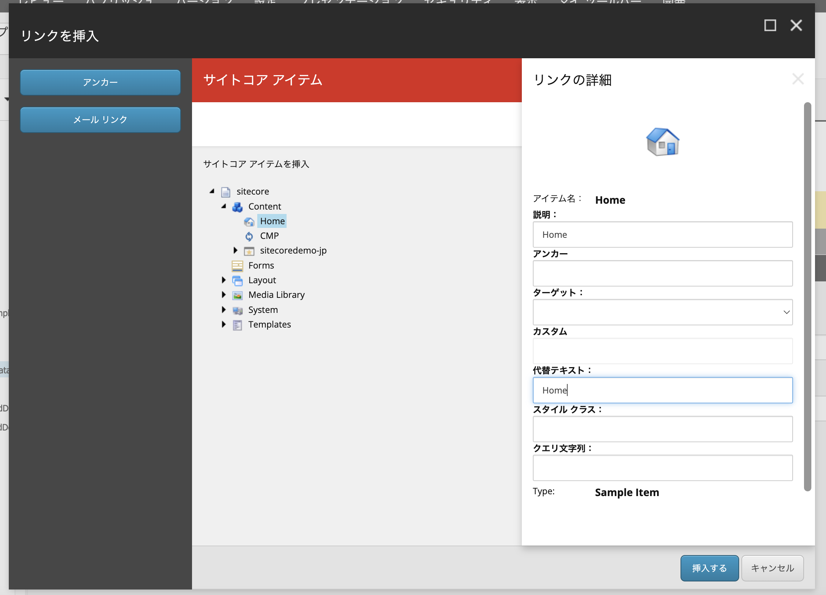Click the アンカー button

(100, 82)
